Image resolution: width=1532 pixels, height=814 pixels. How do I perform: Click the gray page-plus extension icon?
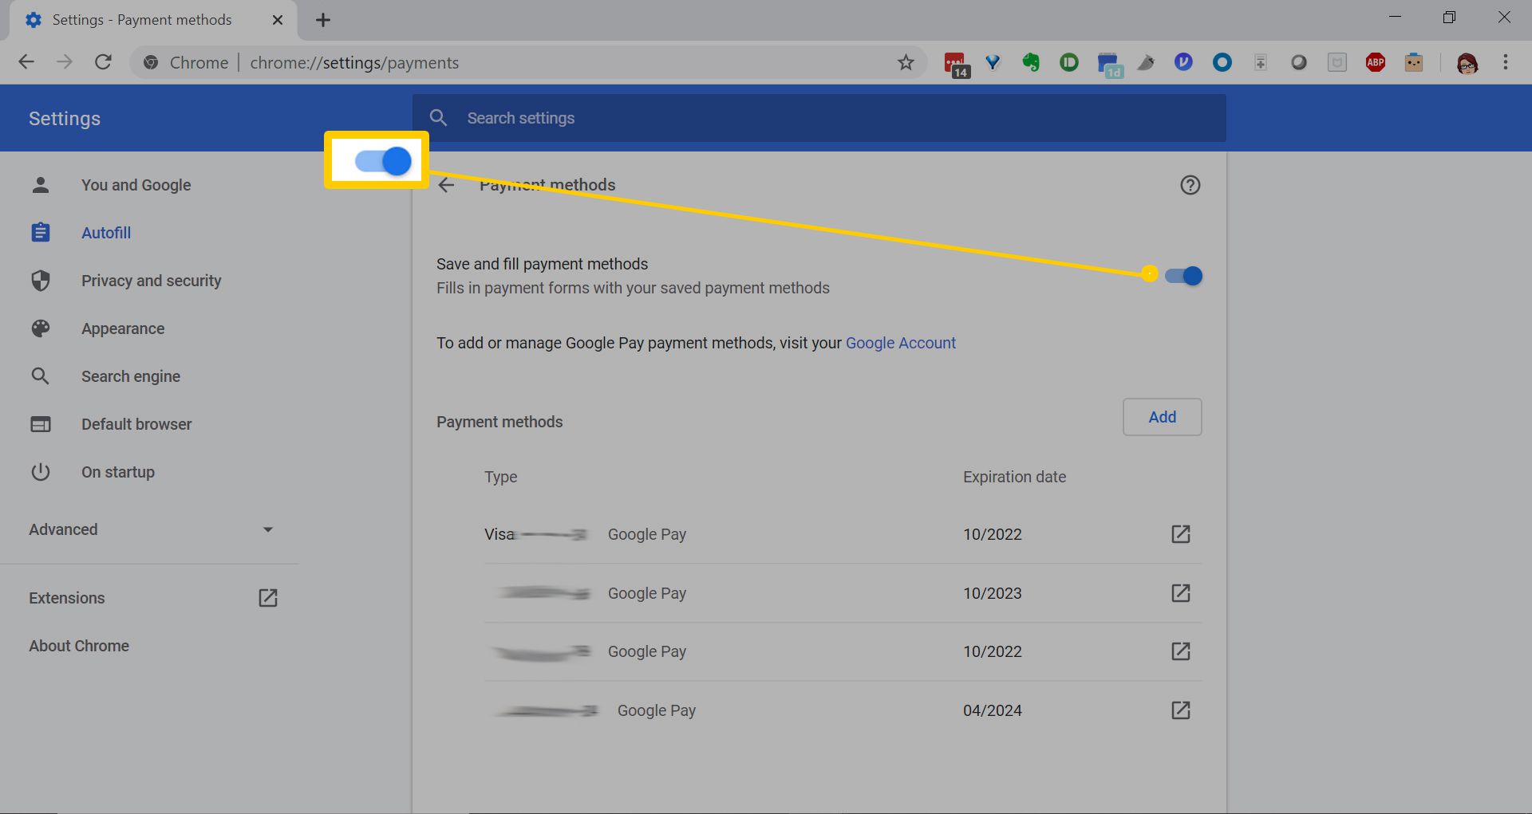[x=1261, y=62]
